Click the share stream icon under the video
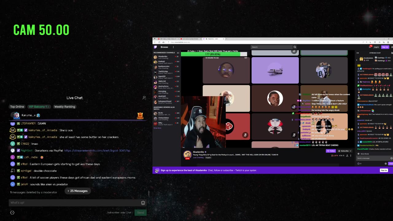Image resolution: width=393 pixels, height=221 pixels. pyautogui.click(x=347, y=156)
